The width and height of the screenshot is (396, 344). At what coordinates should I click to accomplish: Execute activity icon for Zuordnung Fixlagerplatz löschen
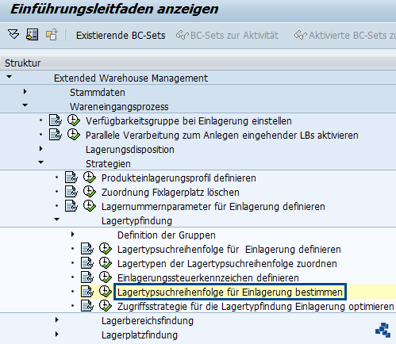point(90,192)
